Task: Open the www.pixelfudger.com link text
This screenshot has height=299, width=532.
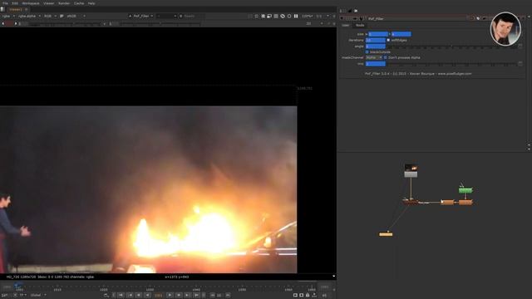Action: [455, 74]
